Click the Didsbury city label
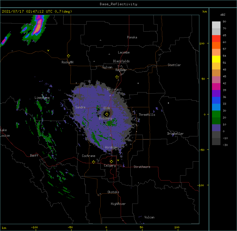 point(106,118)
